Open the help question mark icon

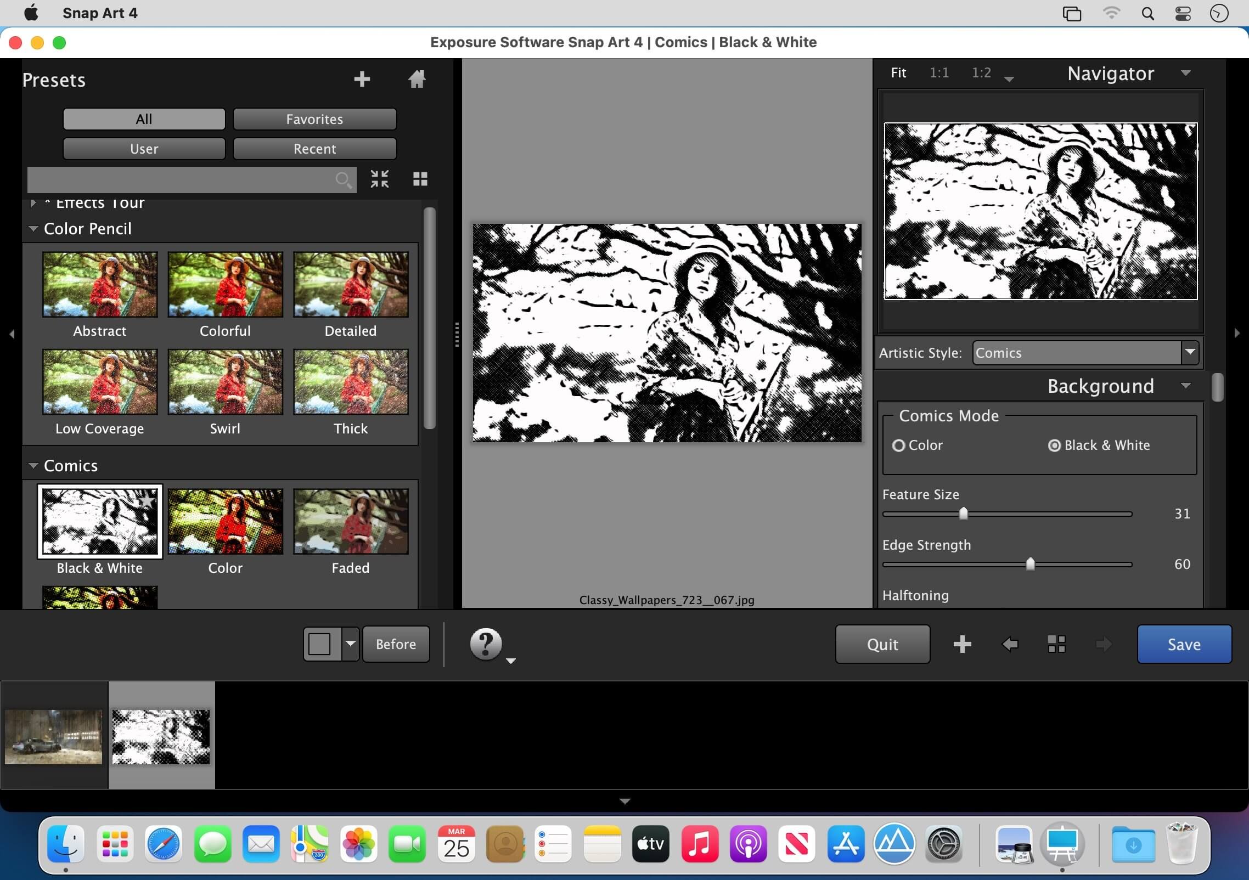tap(486, 644)
